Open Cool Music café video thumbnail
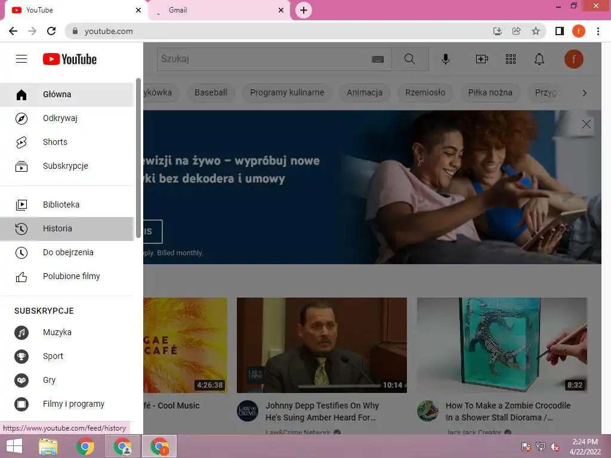This screenshot has width=611, height=458. (x=185, y=345)
